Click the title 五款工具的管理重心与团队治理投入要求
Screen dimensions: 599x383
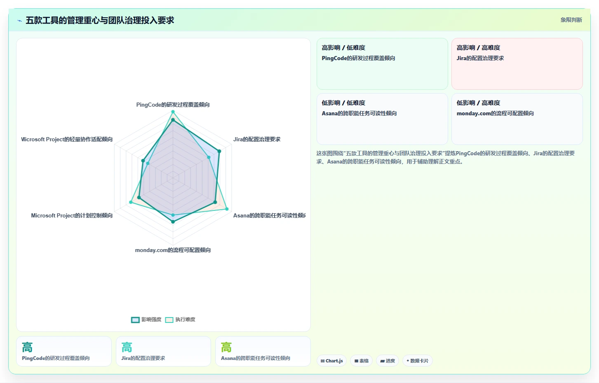[100, 20]
